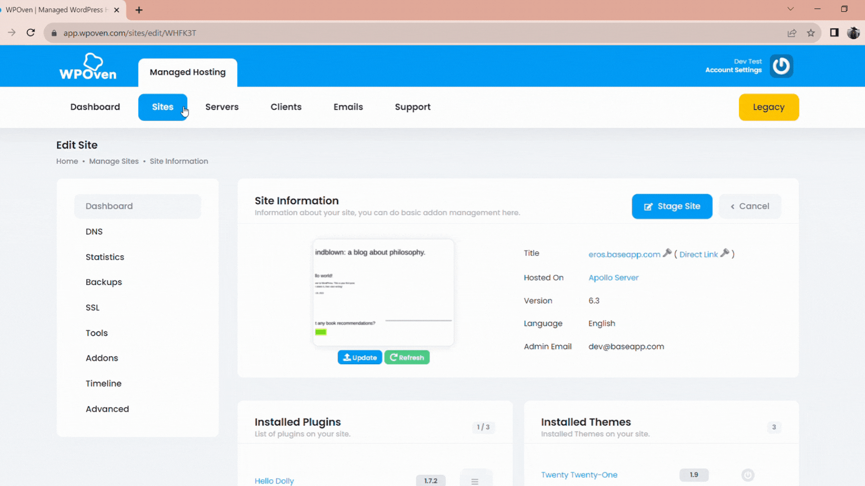Select Statistics in the site sidebar
This screenshot has width=865, height=486.
105,257
